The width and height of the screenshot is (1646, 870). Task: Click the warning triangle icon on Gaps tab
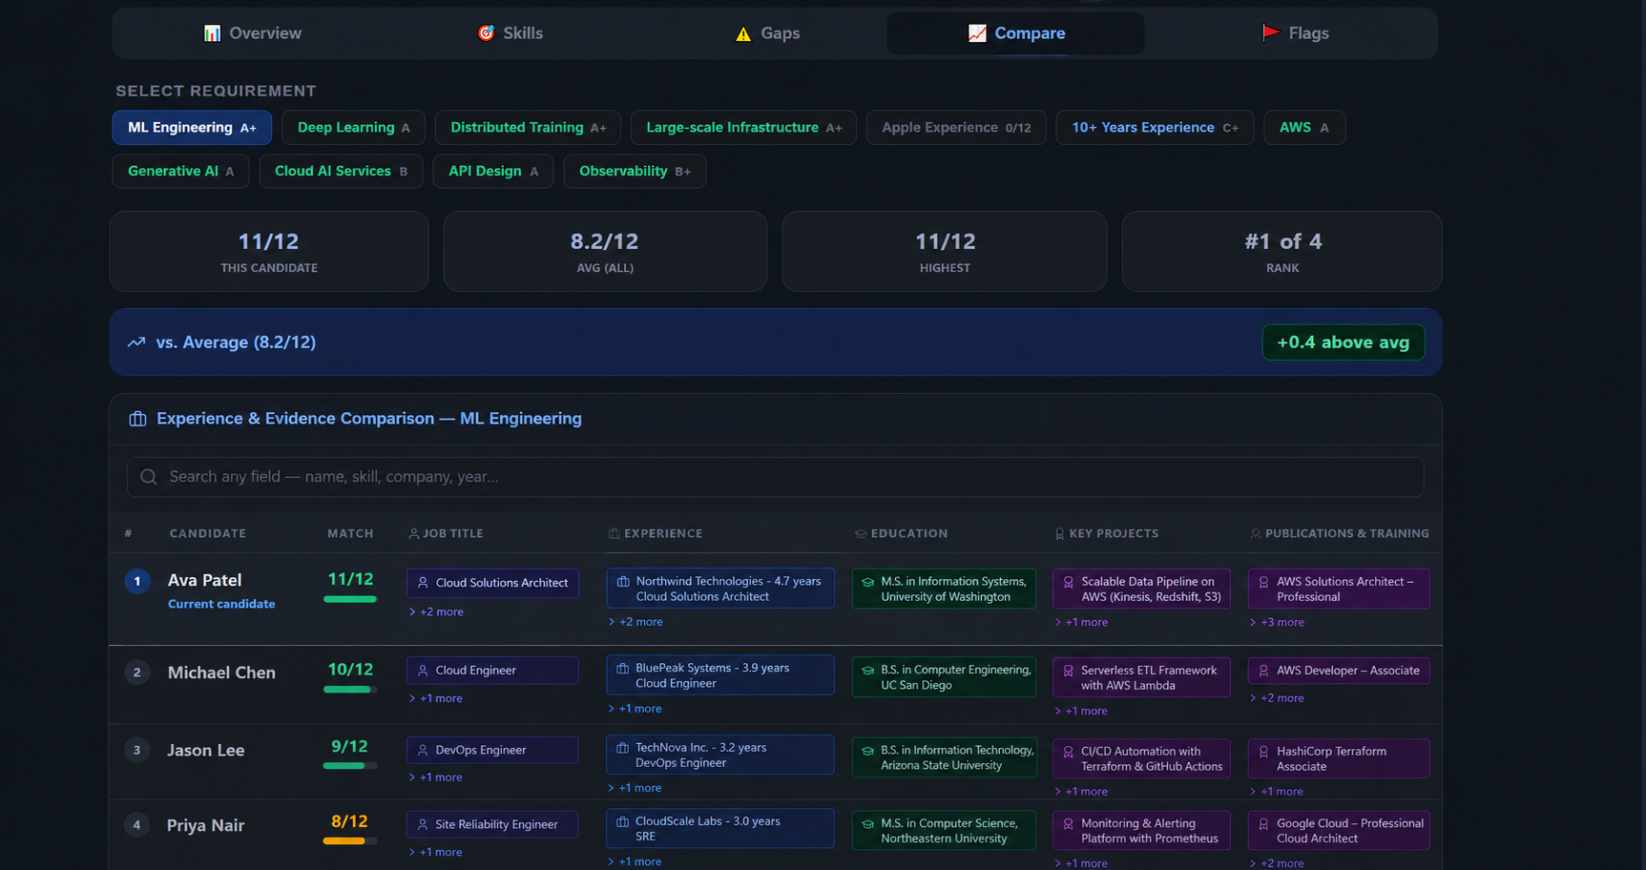pos(743,33)
